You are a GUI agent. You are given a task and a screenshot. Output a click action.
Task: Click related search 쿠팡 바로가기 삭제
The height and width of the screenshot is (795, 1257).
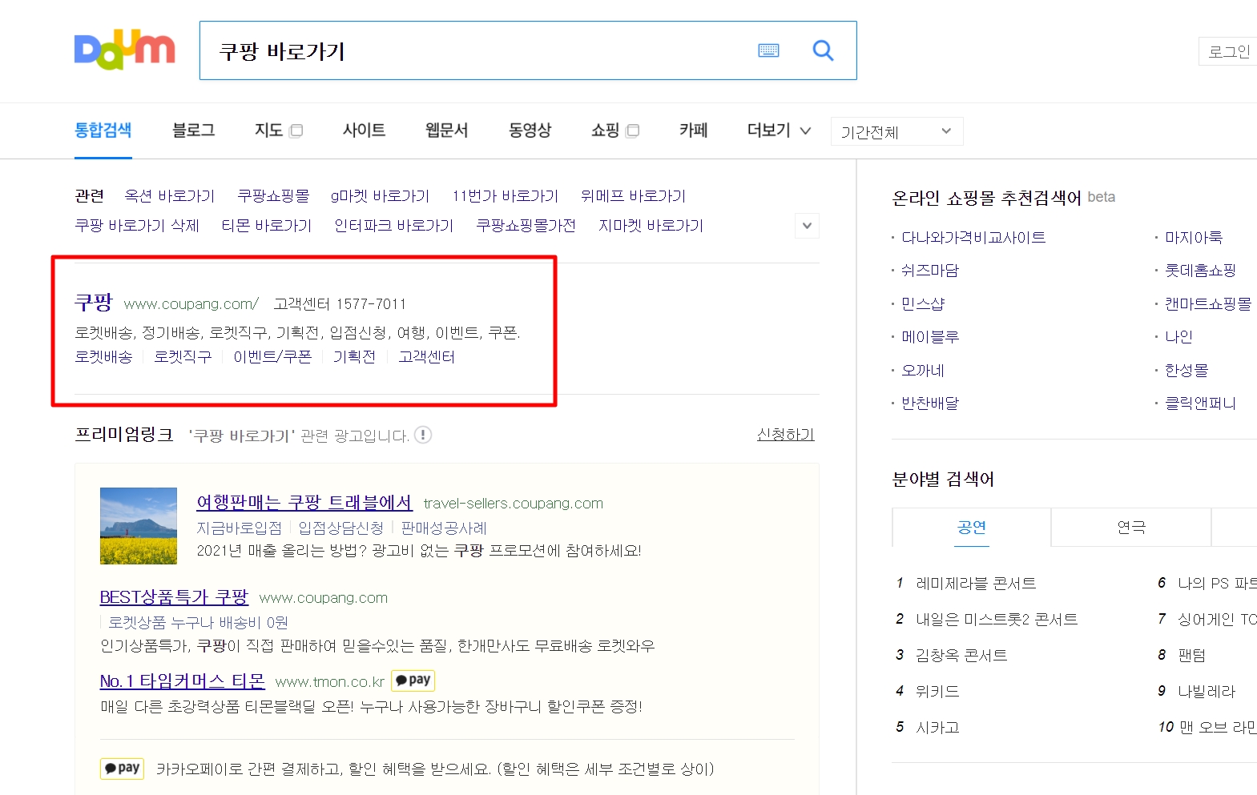(x=137, y=226)
